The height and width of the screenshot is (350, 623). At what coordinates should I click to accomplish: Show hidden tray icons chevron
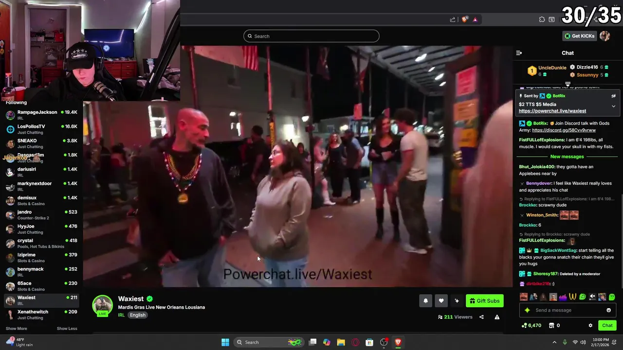coord(554,342)
